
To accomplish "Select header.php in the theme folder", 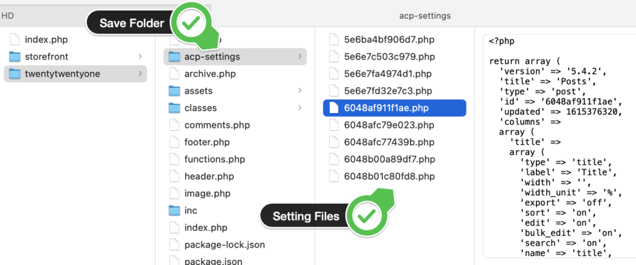I will pos(209,176).
